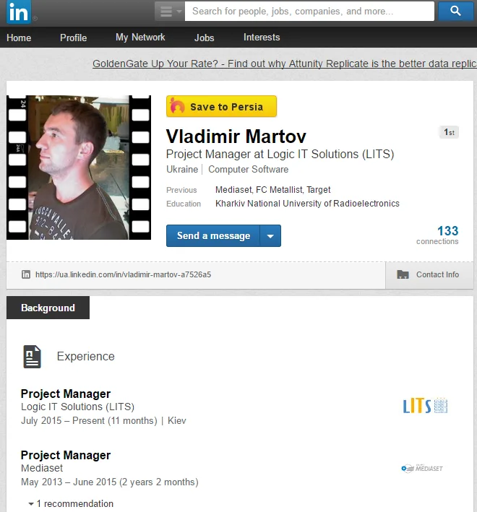Open the Mediaset company link

coord(42,468)
